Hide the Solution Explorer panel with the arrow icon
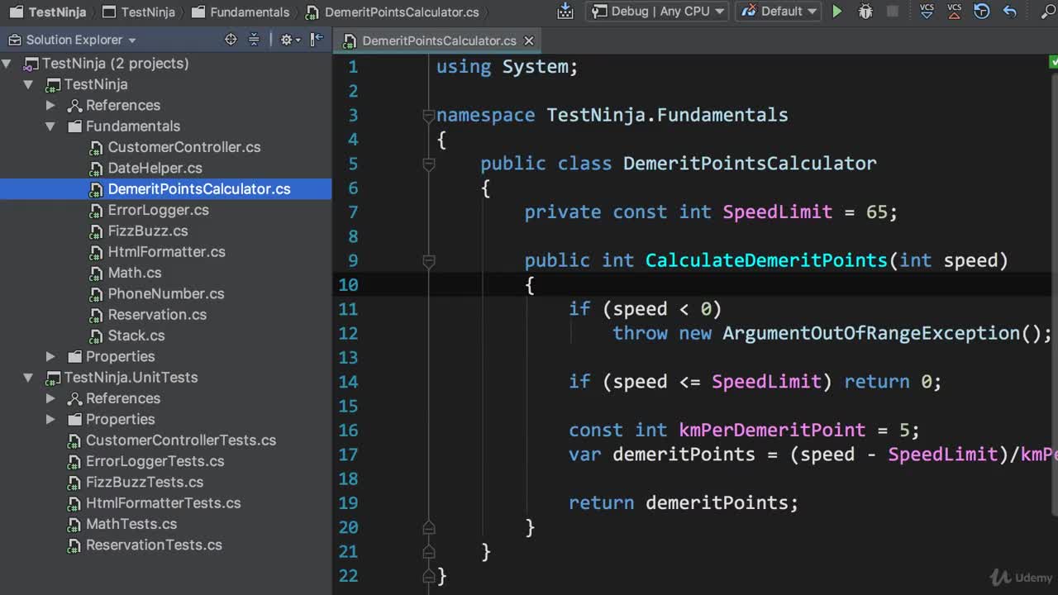Viewport: 1058px width, 595px height. point(317,40)
